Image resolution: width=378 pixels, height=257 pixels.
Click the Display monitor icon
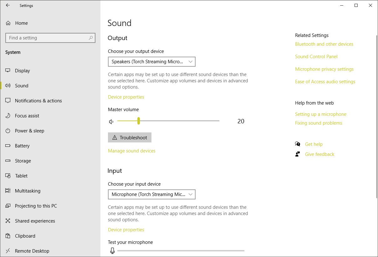click(8, 71)
